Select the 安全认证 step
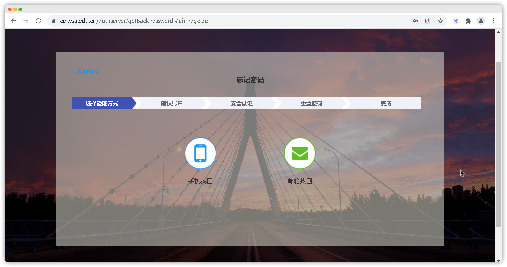Image resolution: width=507 pixels, height=267 pixels. [241, 103]
